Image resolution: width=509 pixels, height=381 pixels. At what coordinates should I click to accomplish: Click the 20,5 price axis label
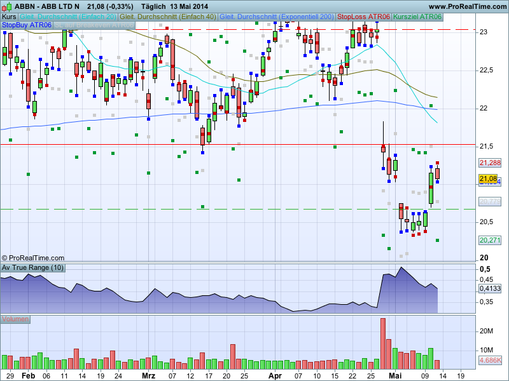coord(486,222)
